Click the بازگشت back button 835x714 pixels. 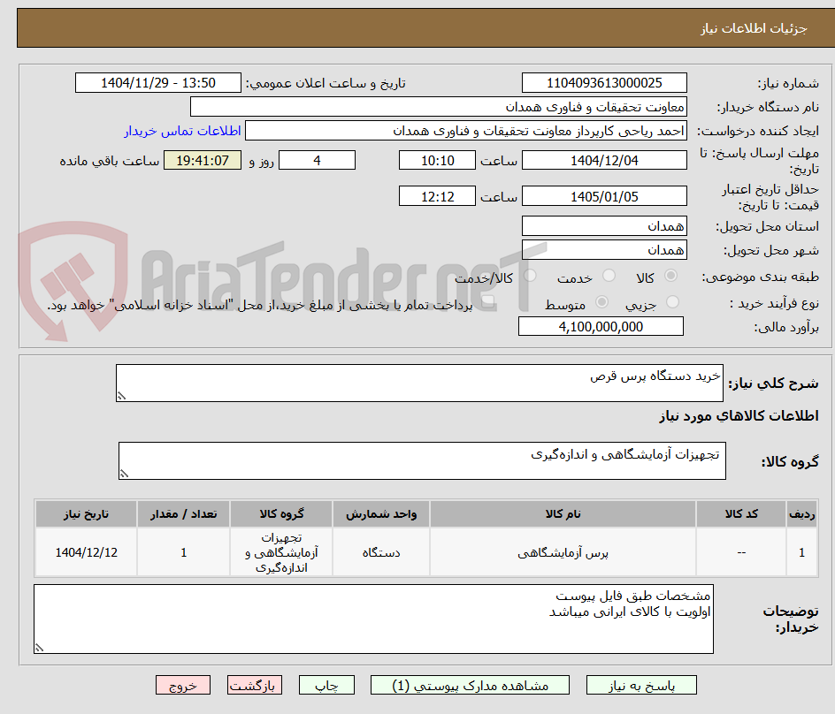255,685
